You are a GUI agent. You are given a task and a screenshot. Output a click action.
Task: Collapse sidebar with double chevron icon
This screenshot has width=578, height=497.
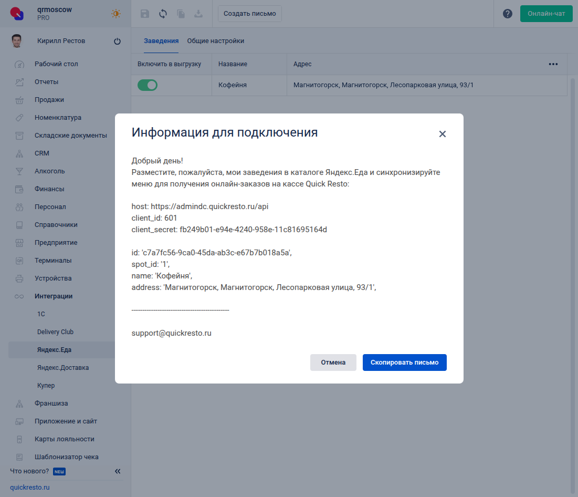click(118, 471)
